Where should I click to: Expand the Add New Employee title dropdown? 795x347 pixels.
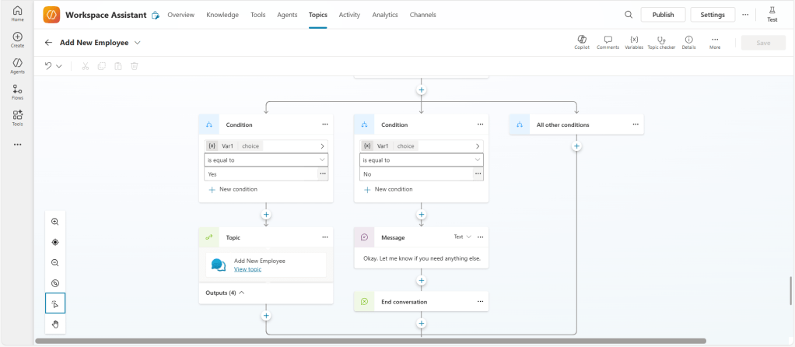click(138, 43)
